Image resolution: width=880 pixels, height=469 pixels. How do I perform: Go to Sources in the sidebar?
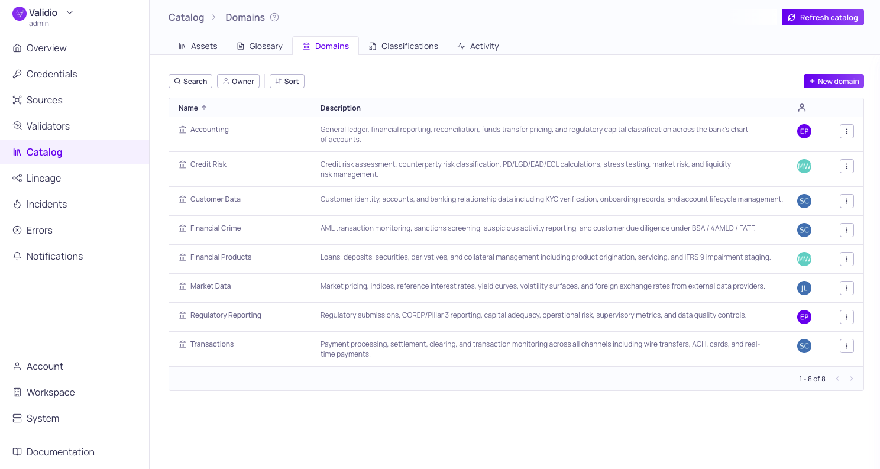pos(75,100)
